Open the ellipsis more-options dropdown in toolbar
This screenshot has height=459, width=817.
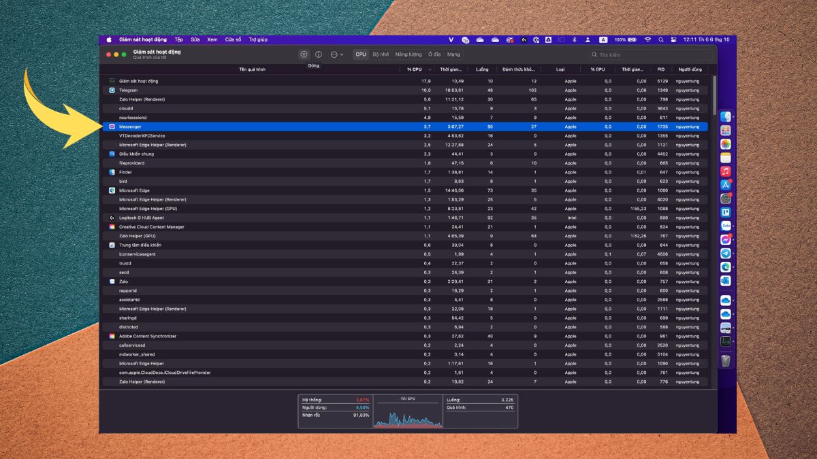[337, 54]
